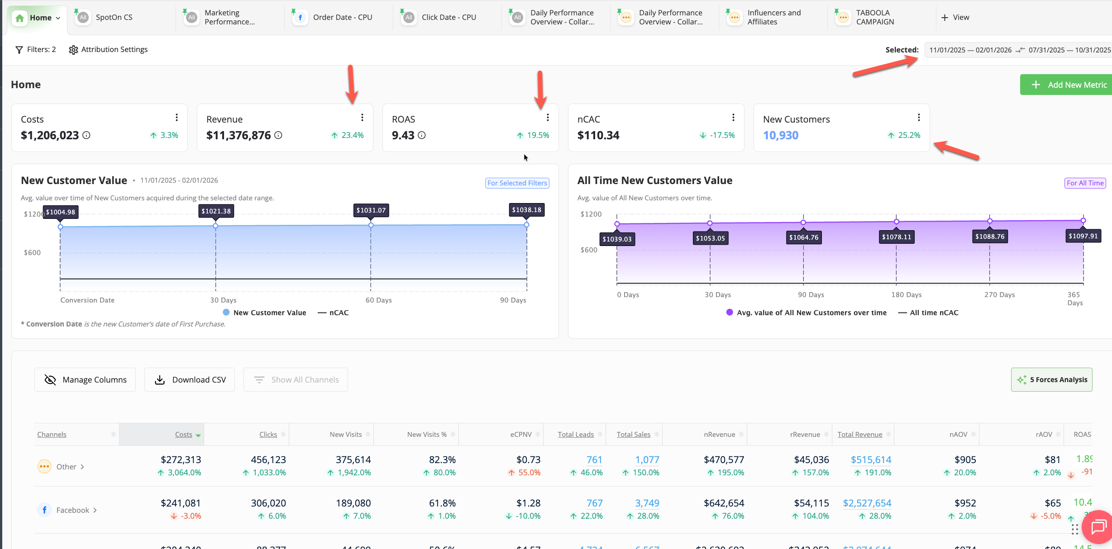The height and width of the screenshot is (549, 1112).
Task: Click the Facebook channel icon
Action: click(44, 510)
